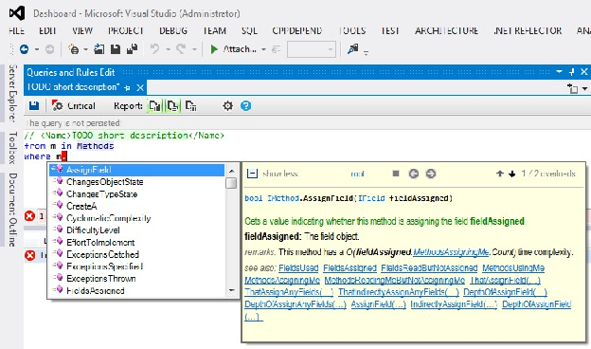The height and width of the screenshot is (349, 591).
Task: Open the Toolbox side tab
Action: [x=13, y=148]
